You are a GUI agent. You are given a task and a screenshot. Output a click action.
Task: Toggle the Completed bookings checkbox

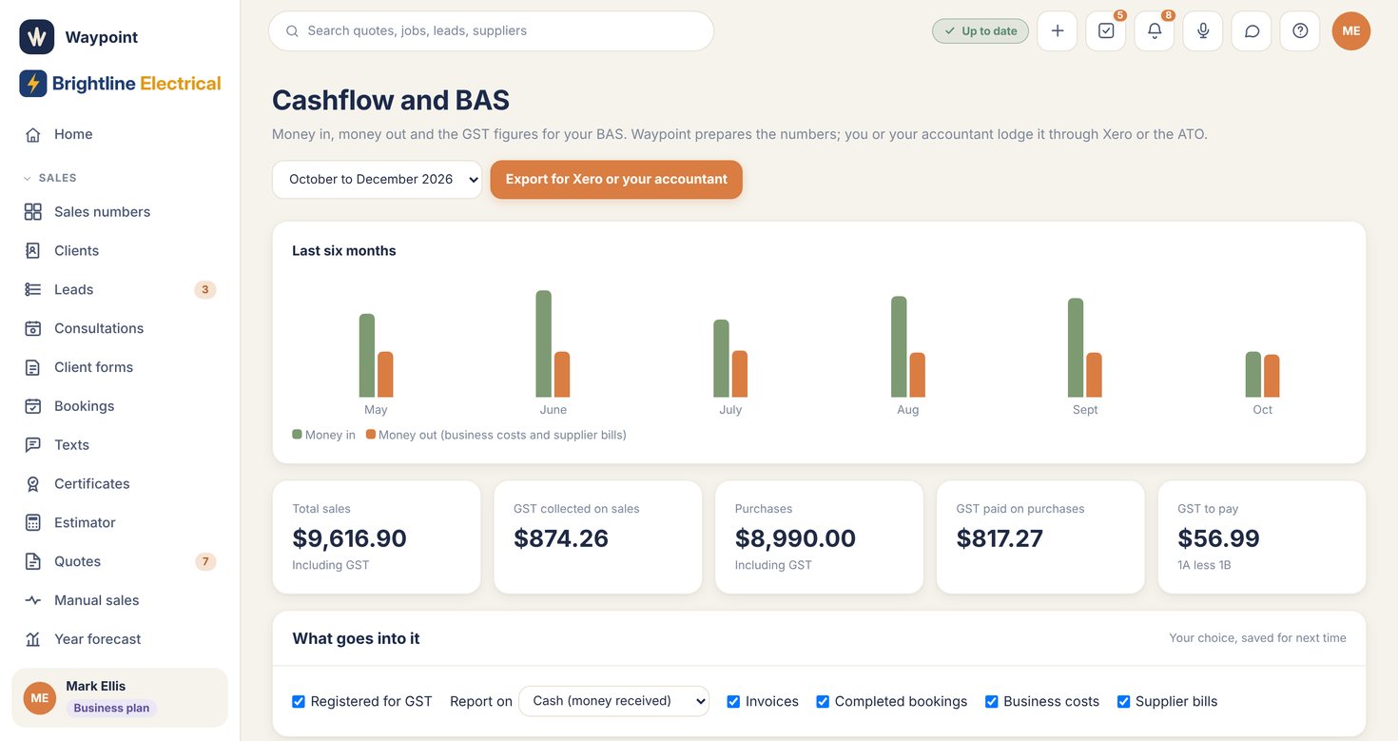tap(823, 701)
